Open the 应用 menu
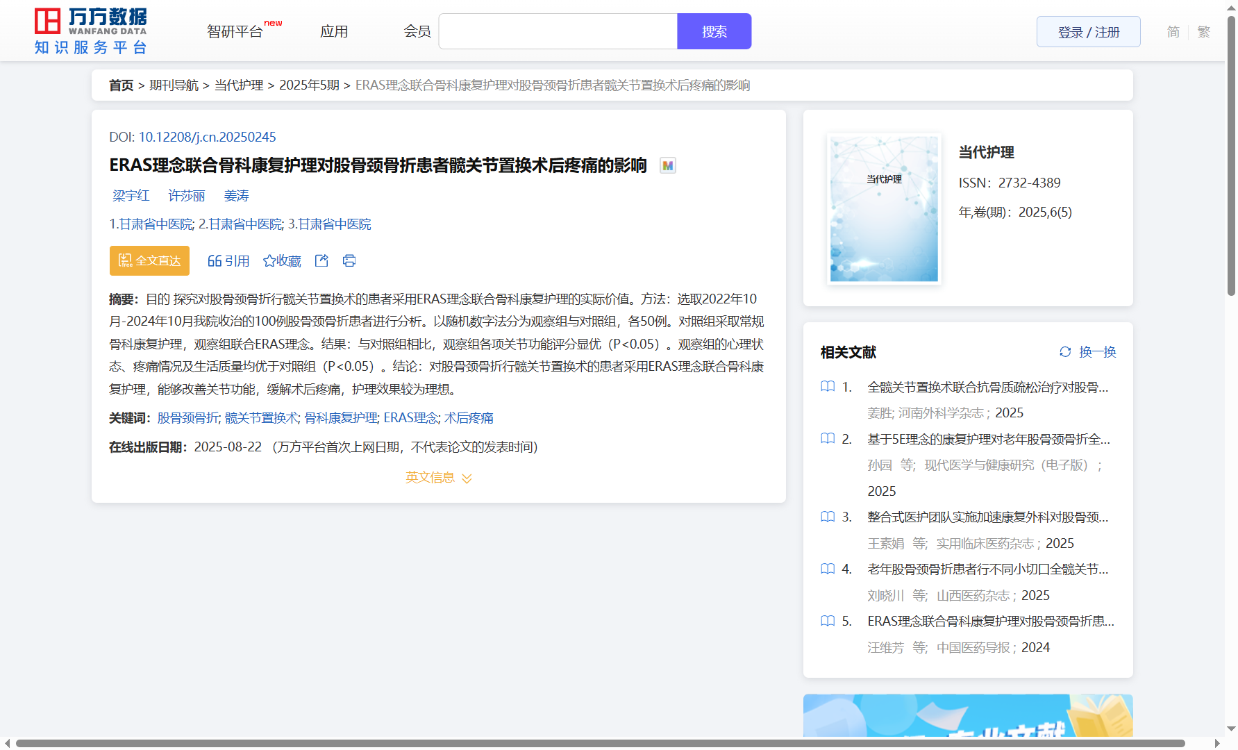 (334, 31)
